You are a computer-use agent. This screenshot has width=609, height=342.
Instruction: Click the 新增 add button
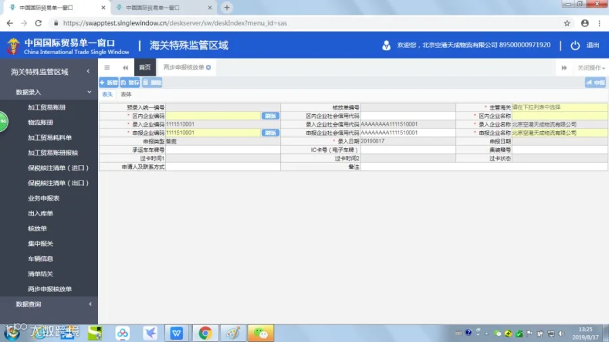[x=109, y=82]
